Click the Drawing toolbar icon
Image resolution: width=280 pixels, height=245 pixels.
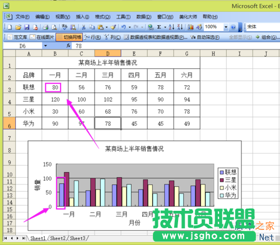(x=199, y=27)
